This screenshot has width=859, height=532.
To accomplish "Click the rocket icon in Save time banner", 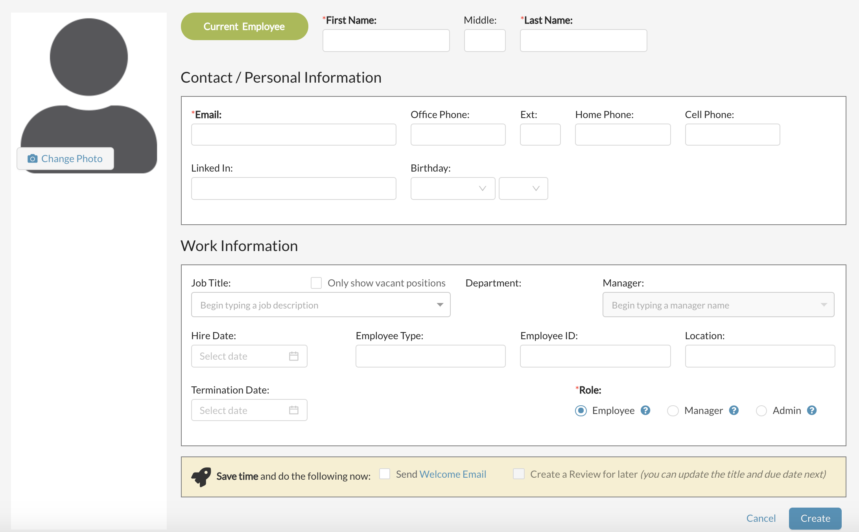I will tap(201, 477).
